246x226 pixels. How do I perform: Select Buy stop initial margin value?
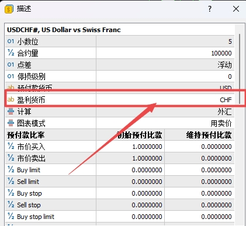(x=147, y=193)
